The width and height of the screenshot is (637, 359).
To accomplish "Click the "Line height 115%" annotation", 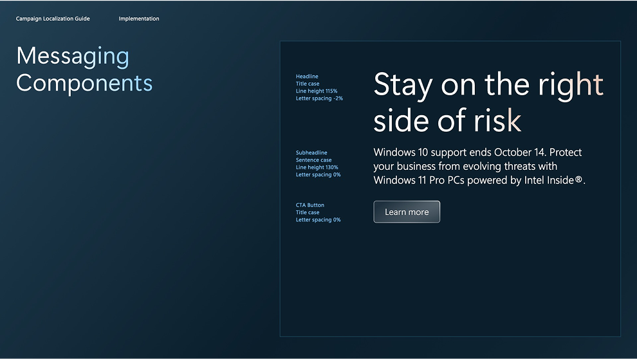I will [x=317, y=91].
